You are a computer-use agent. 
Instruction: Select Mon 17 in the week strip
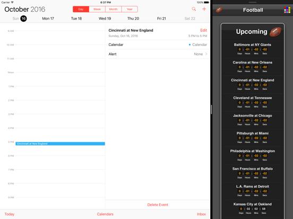48,19
